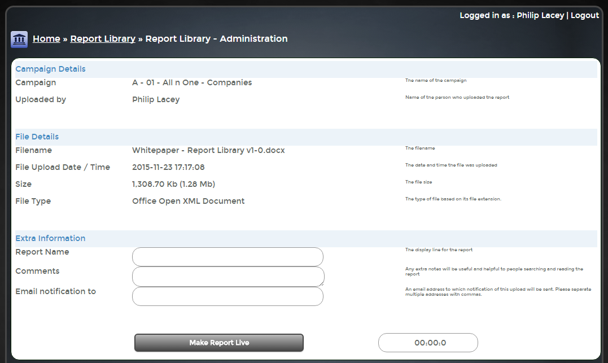Screen dimensions: 608x363
Task: Click the bank building icon beside the breadcrumb
Action: point(19,39)
